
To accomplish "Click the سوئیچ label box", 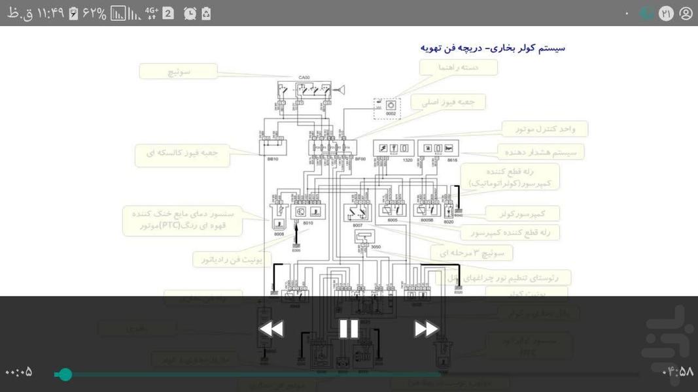I will pos(178,71).
